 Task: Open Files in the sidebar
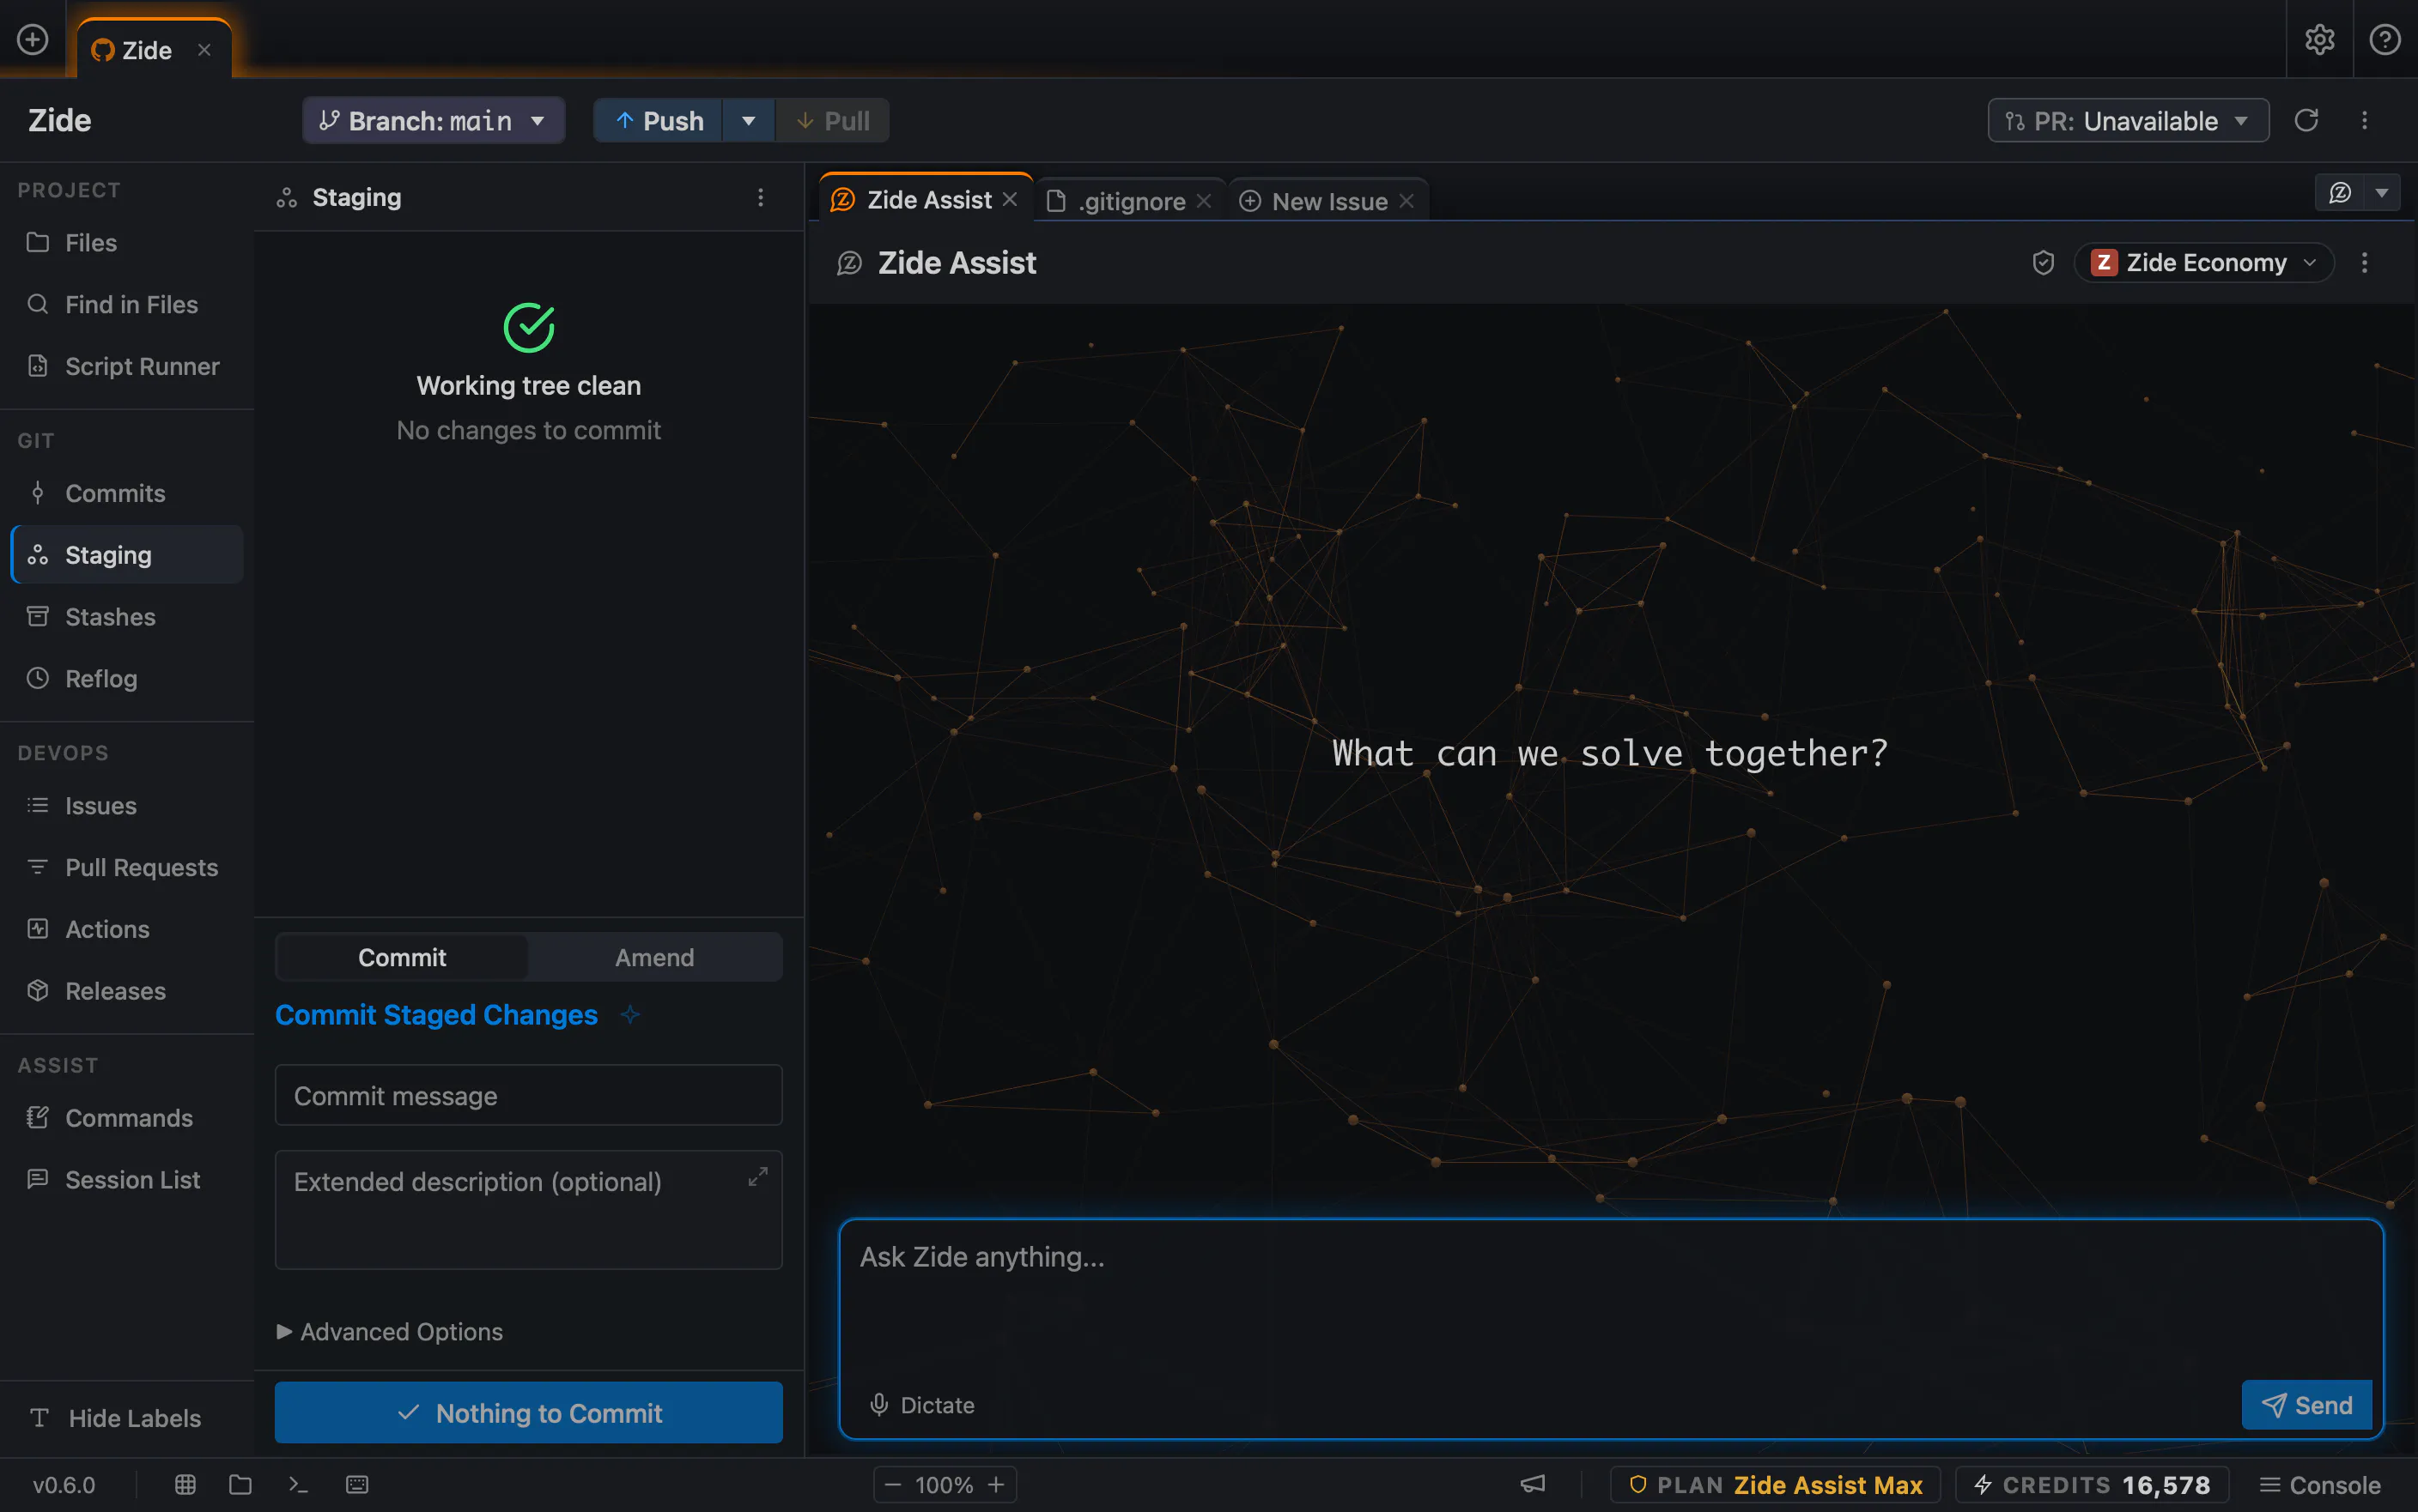pos(127,242)
